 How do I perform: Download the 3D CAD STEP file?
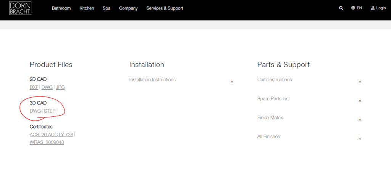50,111
